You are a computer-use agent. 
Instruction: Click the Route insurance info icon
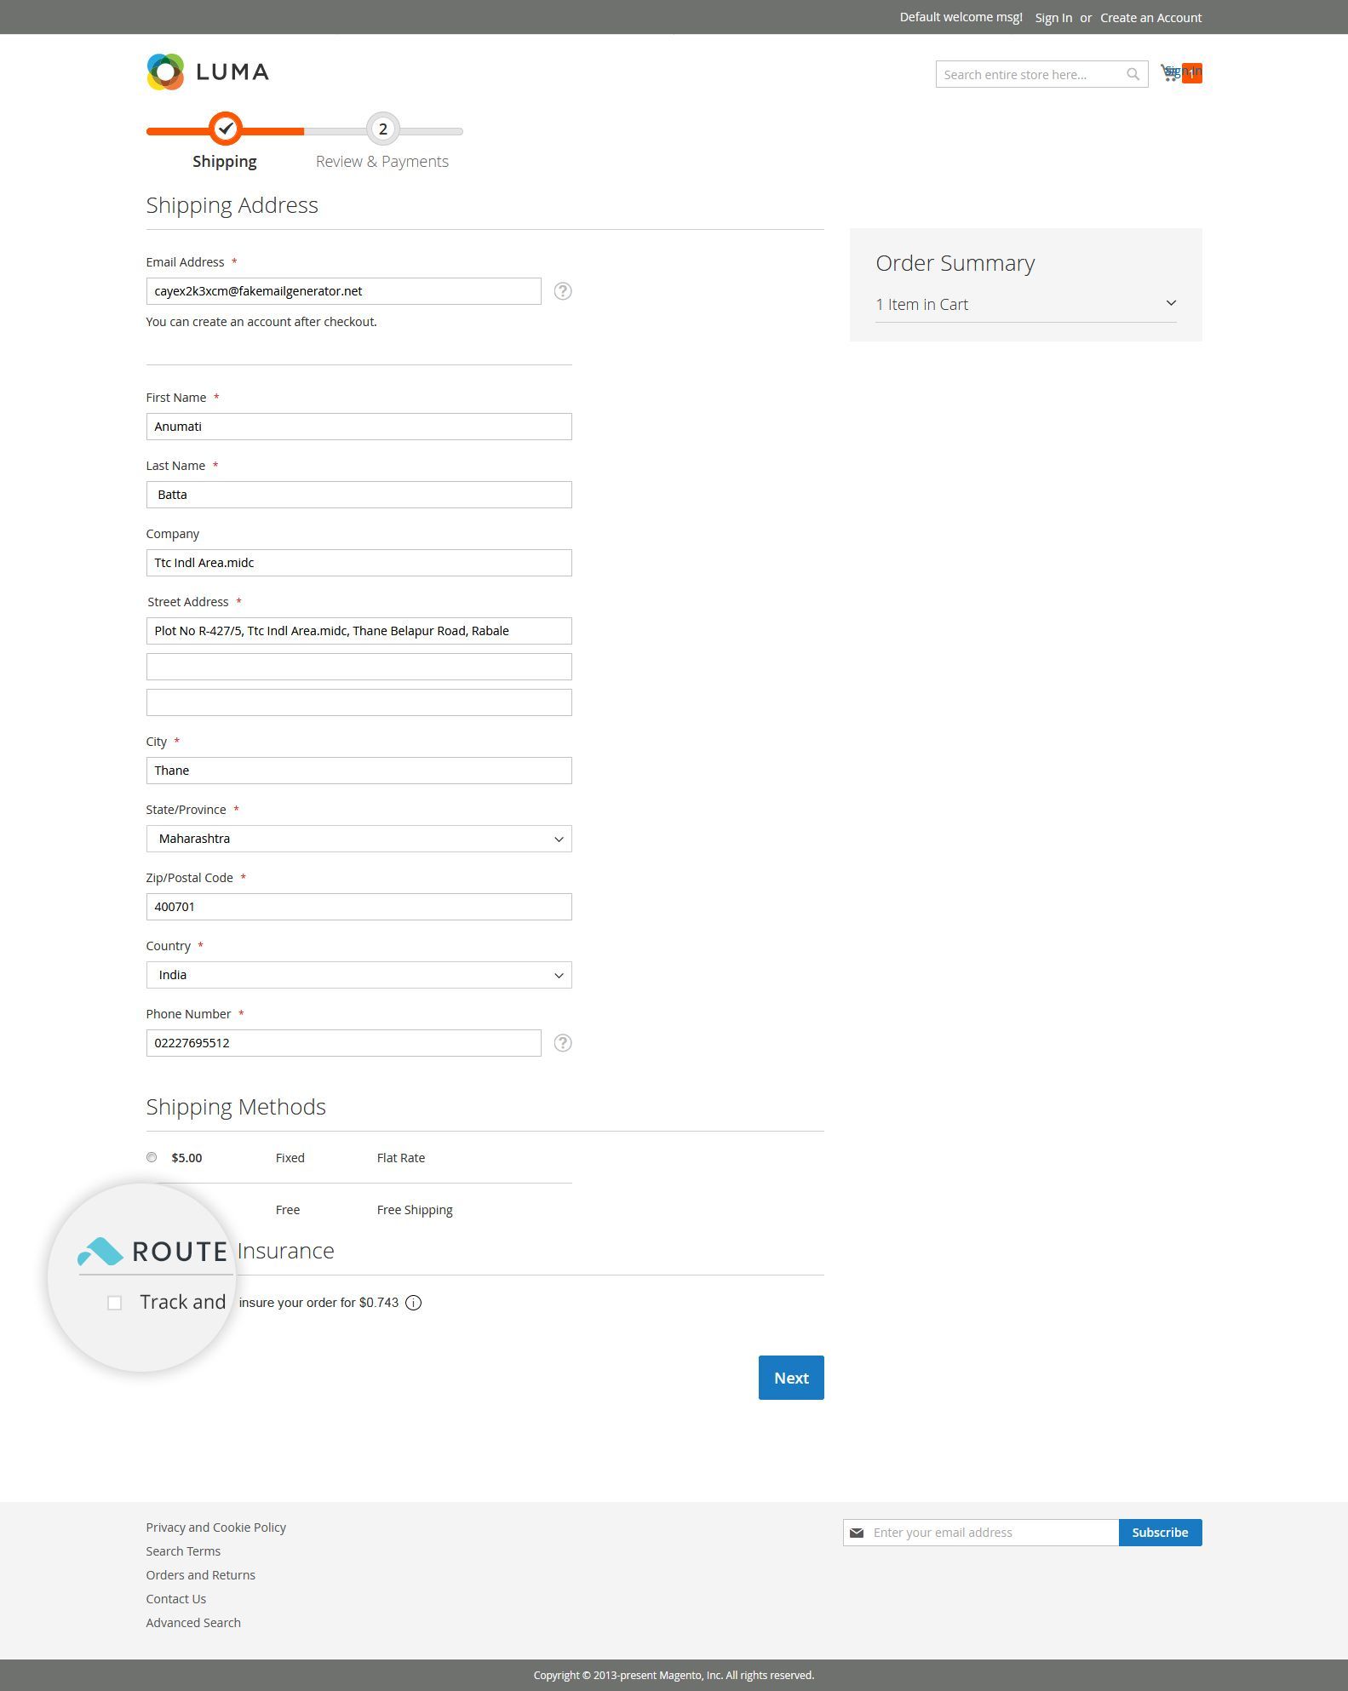(414, 1303)
